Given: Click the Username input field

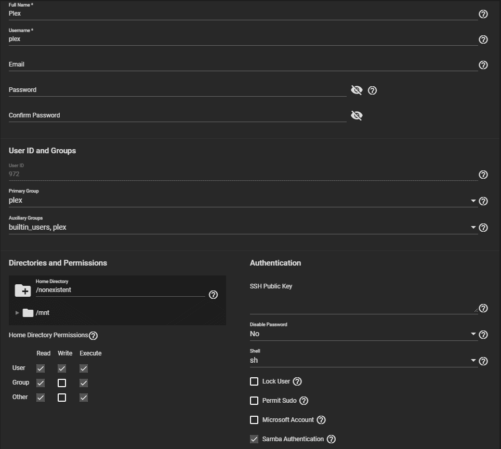Looking at the screenshot, I should [243, 39].
